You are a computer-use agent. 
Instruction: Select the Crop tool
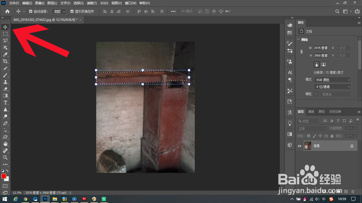[x=5, y=61]
